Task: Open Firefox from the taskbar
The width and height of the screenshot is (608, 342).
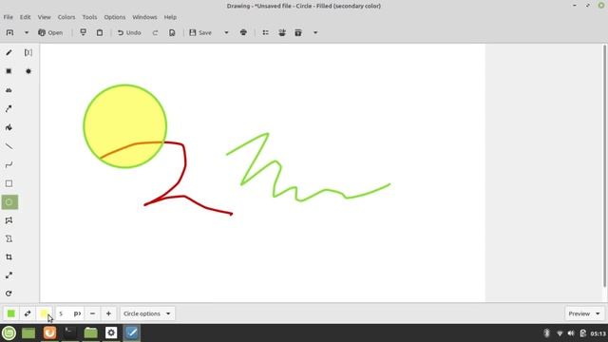Action: point(49,332)
